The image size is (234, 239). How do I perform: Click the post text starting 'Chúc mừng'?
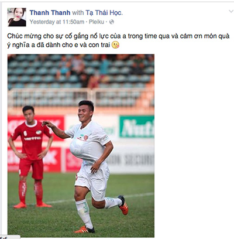(x=118, y=40)
